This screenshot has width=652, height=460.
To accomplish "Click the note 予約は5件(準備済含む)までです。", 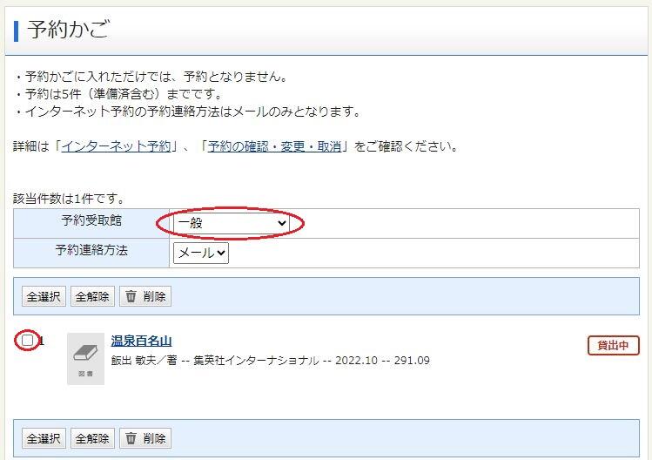I will [x=121, y=94].
